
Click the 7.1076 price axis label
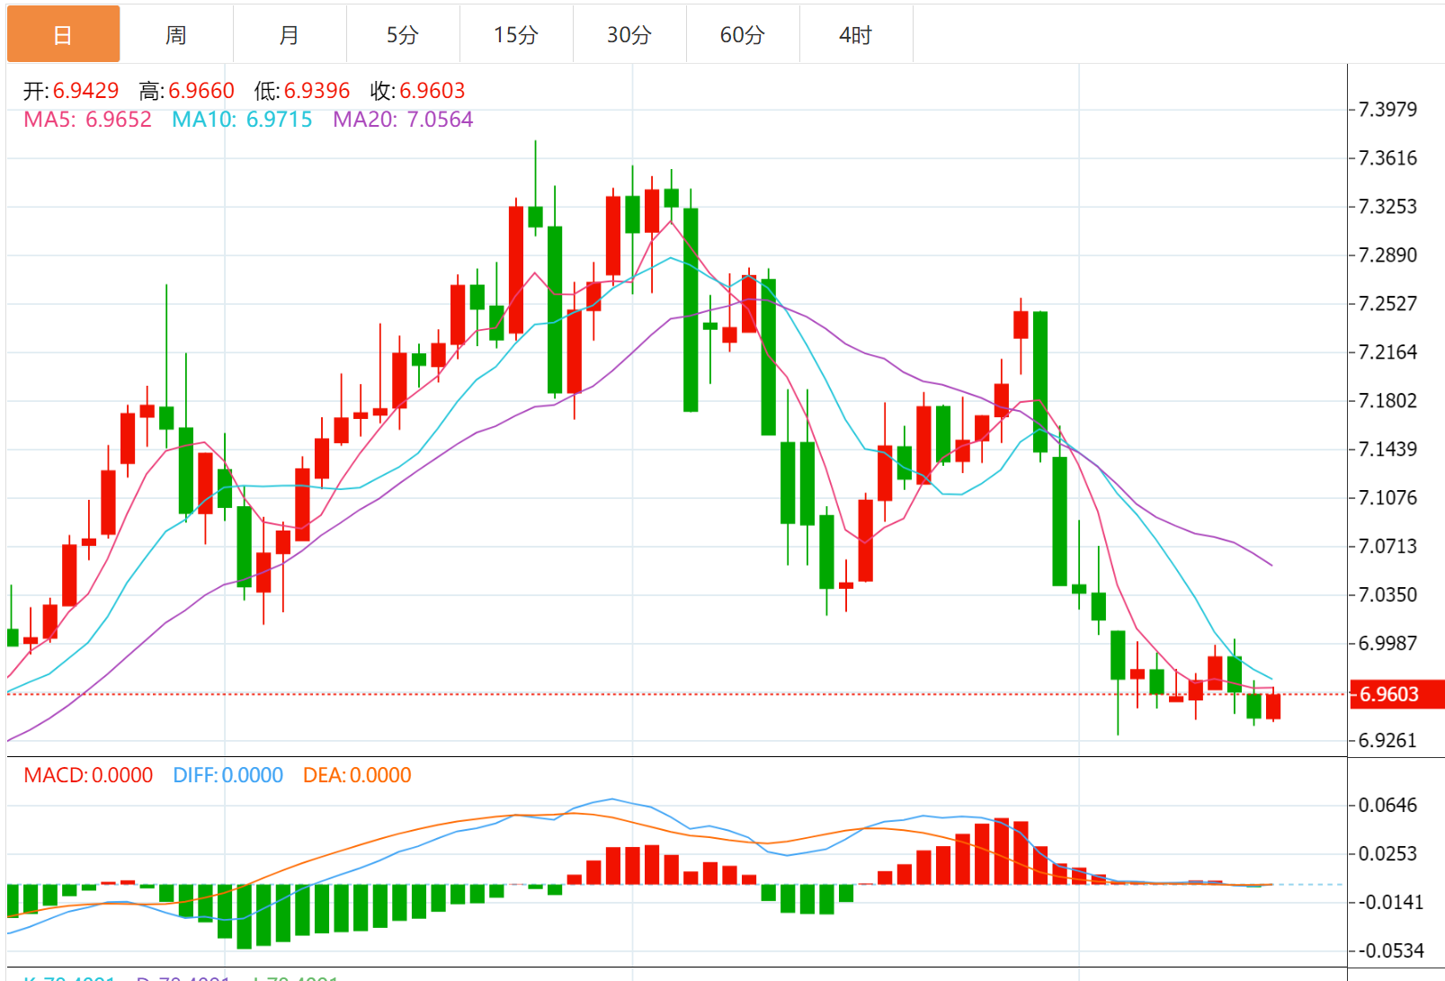pos(1387,498)
